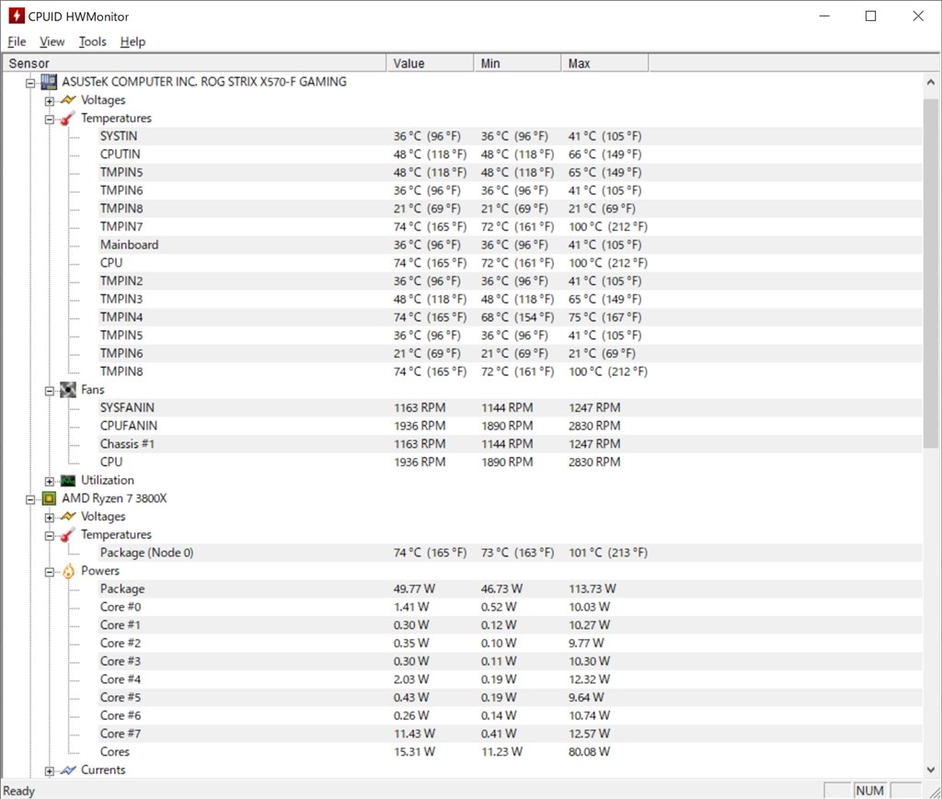Screen dimensions: 942x799
Task: Collapse the Powers tree node
Action: click(x=50, y=571)
